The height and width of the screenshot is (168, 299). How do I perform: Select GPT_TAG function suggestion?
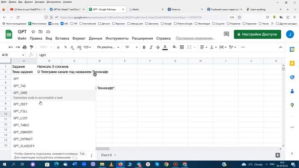(53, 86)
